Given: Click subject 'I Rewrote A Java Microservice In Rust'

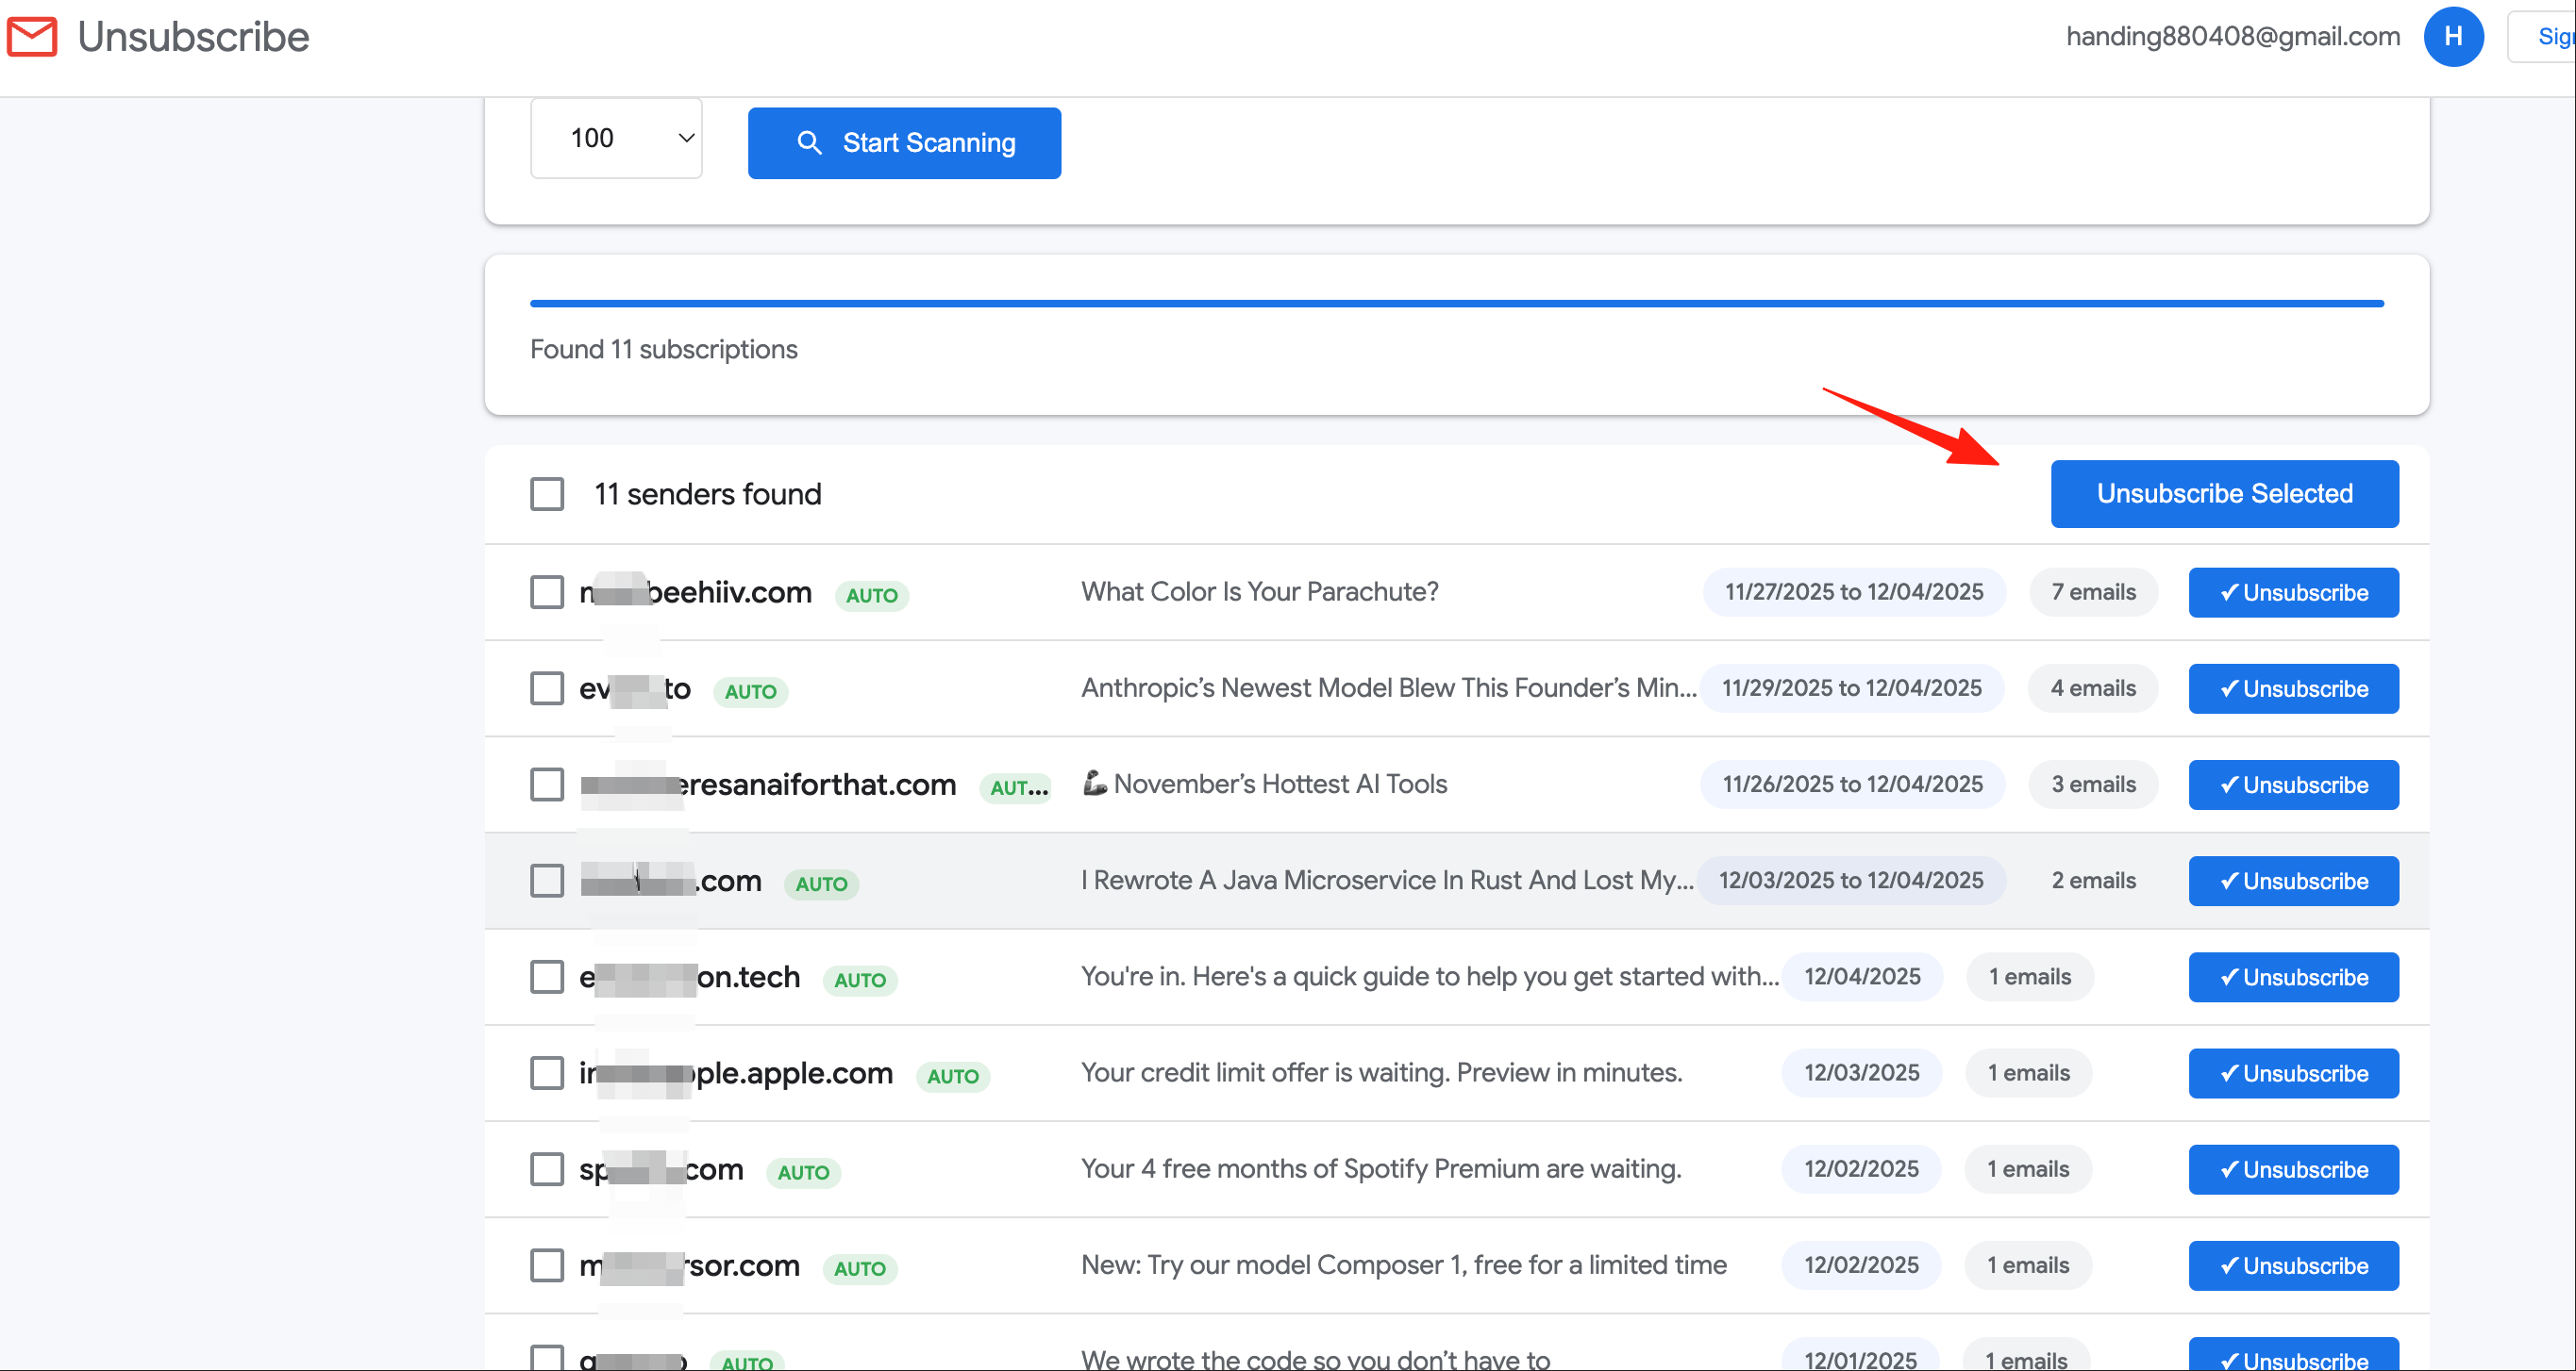Looking at the screenshot, I should [1387, 881].
